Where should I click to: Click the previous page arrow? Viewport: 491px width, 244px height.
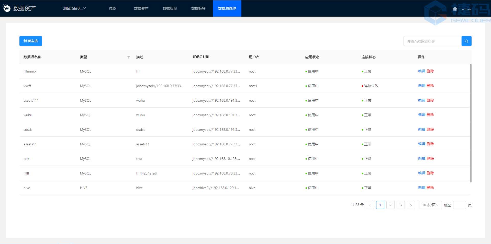tap(370, 205)
